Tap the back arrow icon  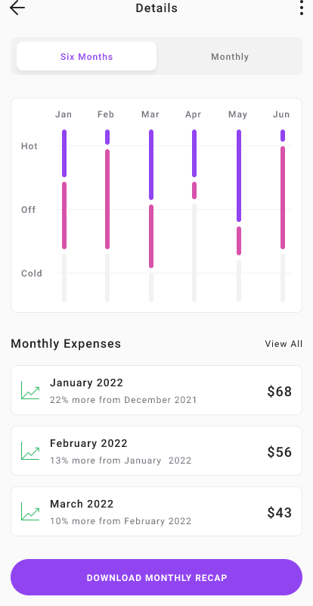tap(17, 8)
